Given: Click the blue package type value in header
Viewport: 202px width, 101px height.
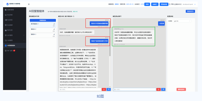Looking at the screenshot, I should click(x=117, y=4).
